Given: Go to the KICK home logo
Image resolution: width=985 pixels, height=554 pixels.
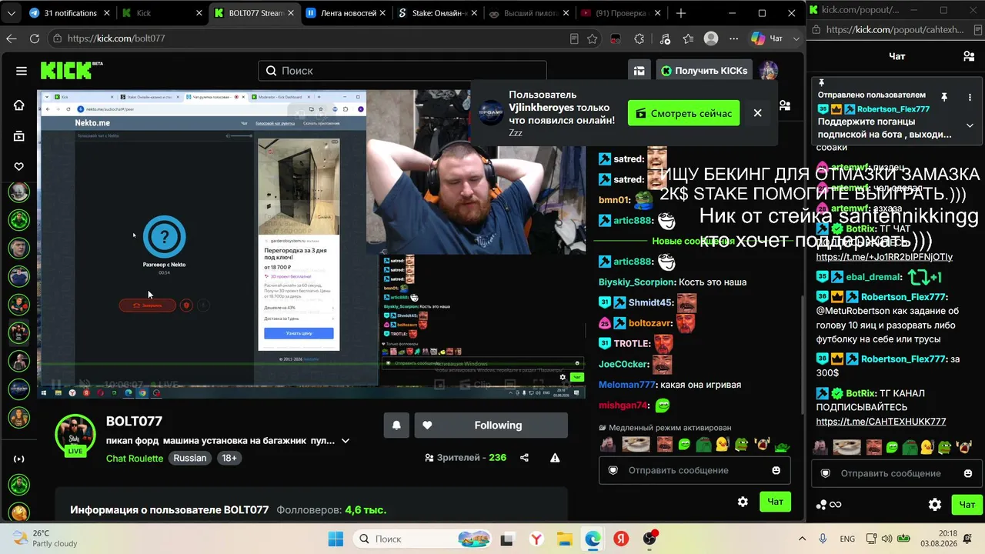Looking at the screenshot, I should (x=72, y=70).
